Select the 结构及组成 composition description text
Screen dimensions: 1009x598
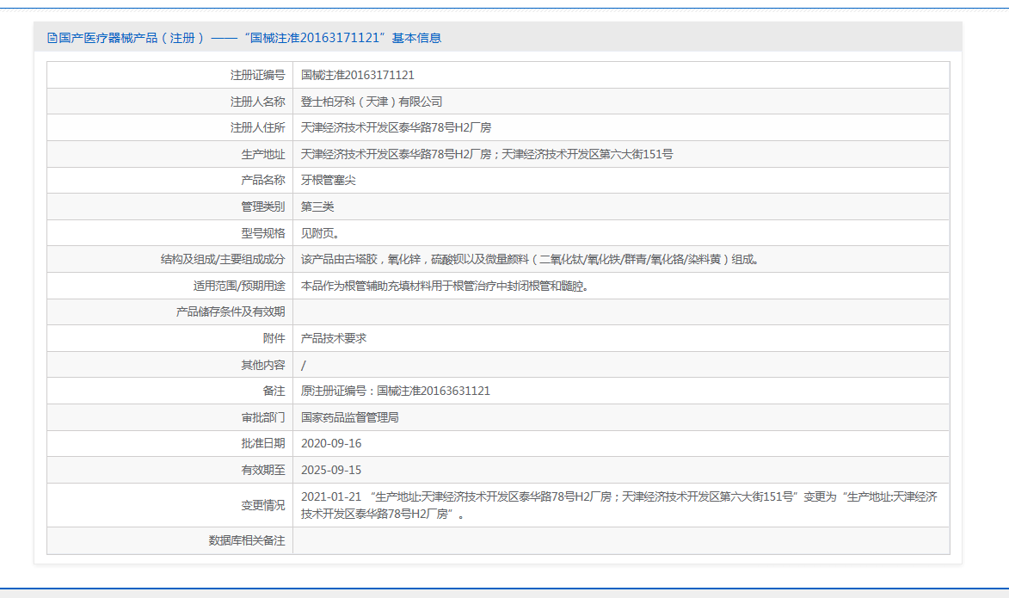point(532,258)
